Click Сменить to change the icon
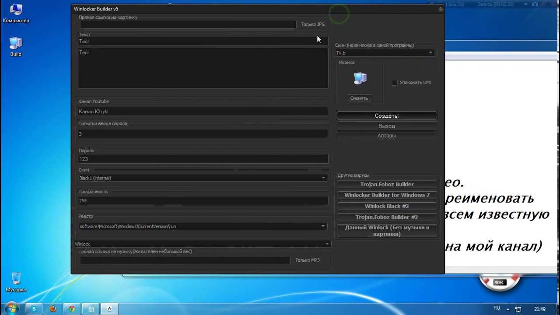This screenshot has height=315, width=560. tap(359, 98)
